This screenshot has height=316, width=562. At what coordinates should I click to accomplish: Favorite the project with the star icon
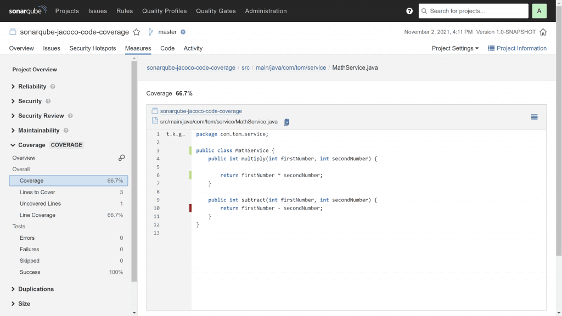137,32
